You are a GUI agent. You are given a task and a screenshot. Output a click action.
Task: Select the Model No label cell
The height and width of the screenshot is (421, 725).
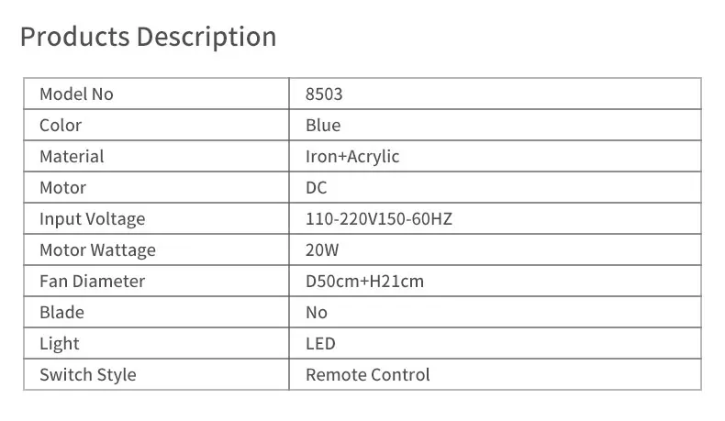click(76, 94)
